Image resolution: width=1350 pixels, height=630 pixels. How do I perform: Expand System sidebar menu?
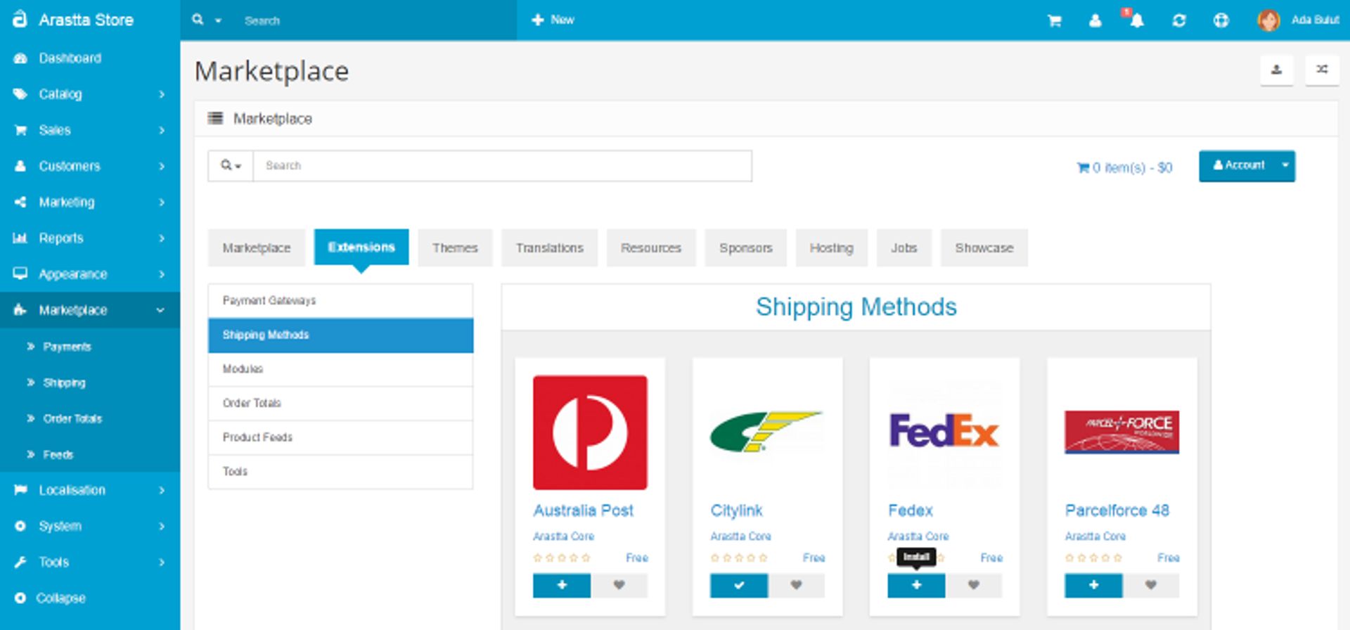(90, 526)
